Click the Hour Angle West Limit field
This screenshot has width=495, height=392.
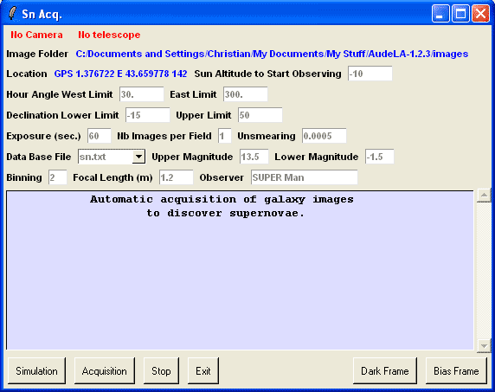click(x=141, y=94)
